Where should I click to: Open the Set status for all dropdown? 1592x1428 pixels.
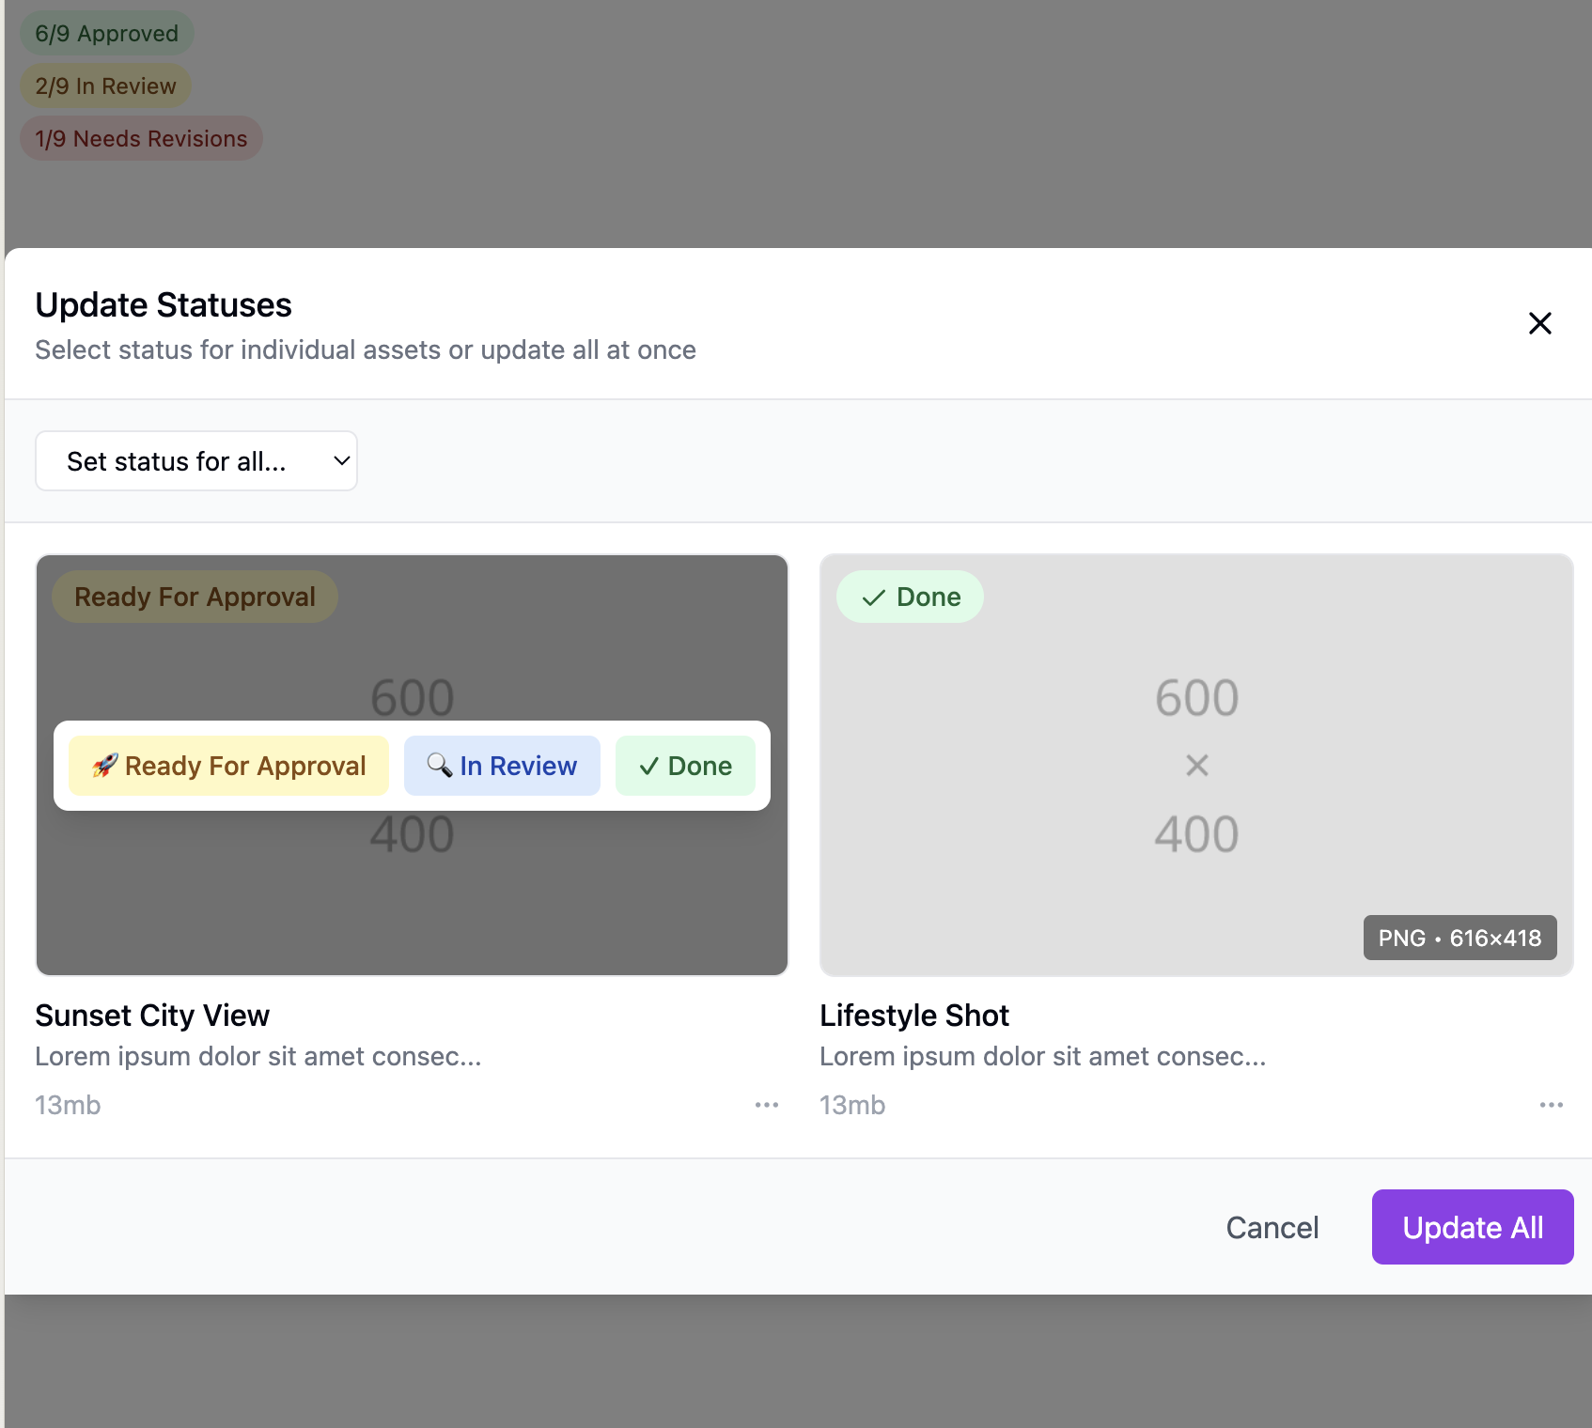coord(196,461)
